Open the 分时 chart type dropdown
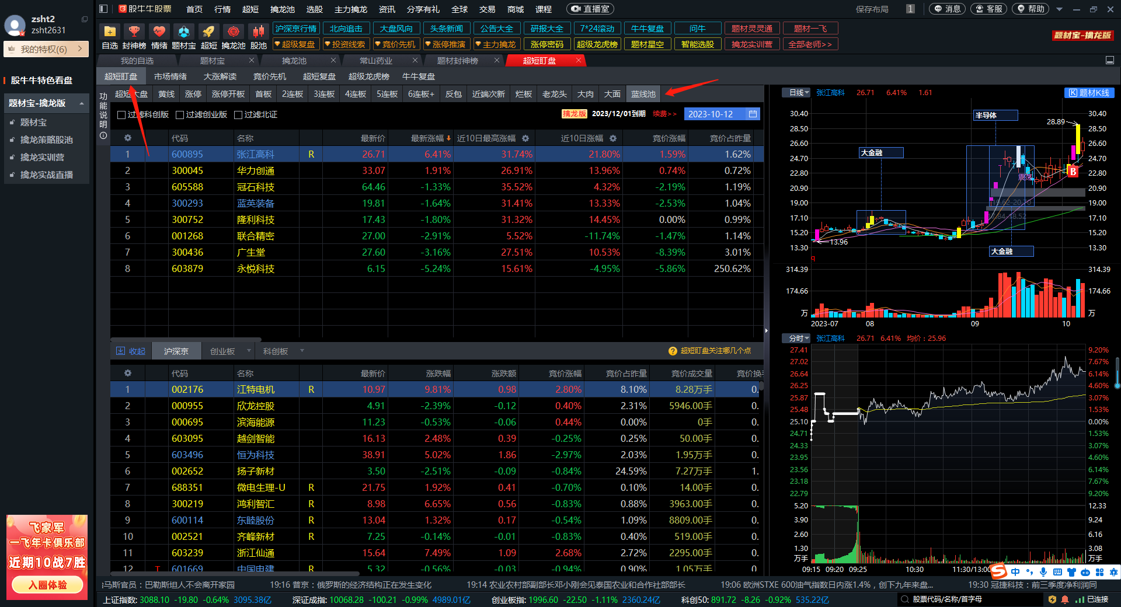This screenshot has height=607, width=1121. point(797,338)
